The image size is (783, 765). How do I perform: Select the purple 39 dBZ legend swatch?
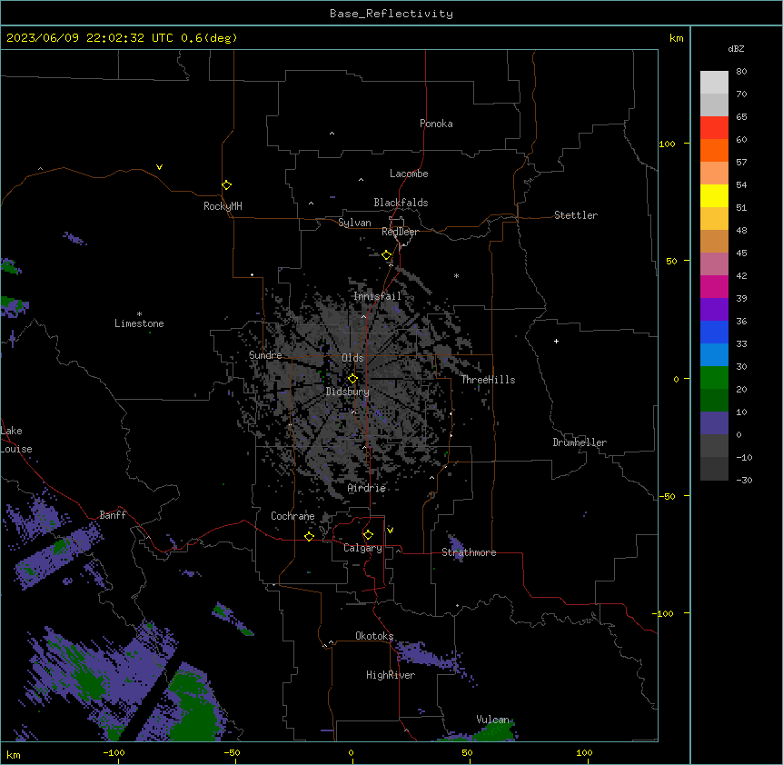pyautogui.click(x=714, y=310)
